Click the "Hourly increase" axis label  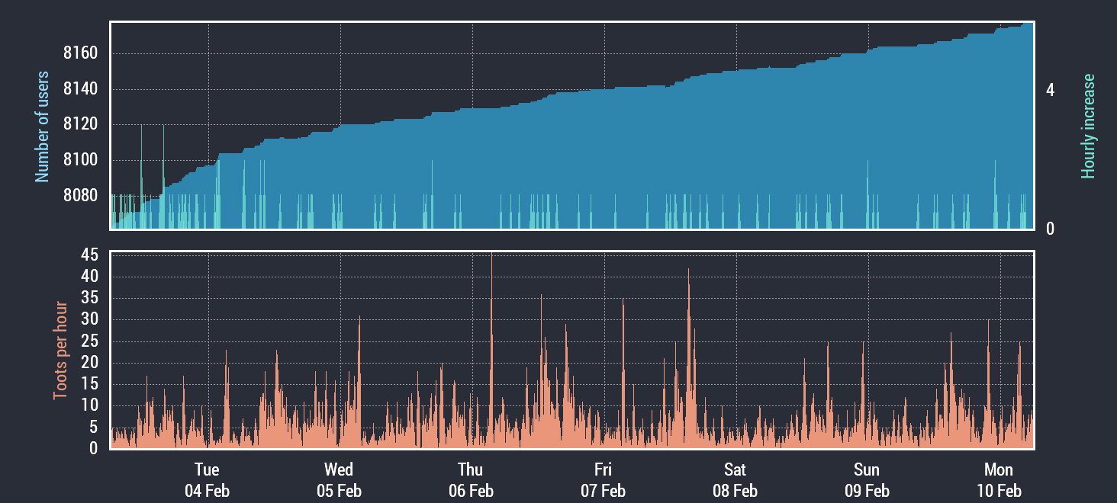pyautogui.click(x=1088, y=127)
